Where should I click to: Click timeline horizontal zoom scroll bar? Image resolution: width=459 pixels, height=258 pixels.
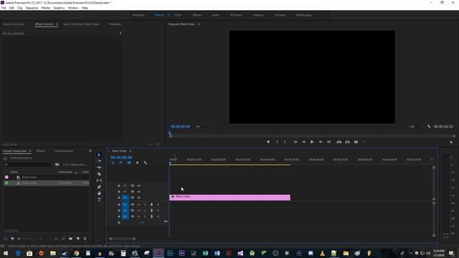point(123,239)
